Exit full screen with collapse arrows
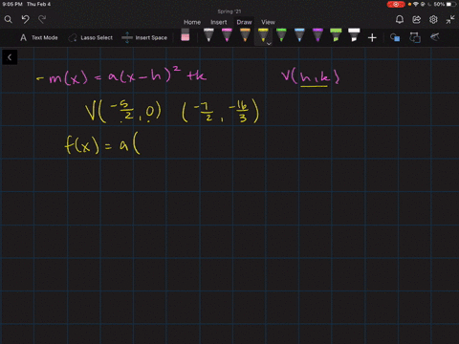 (x=450, y=20)
